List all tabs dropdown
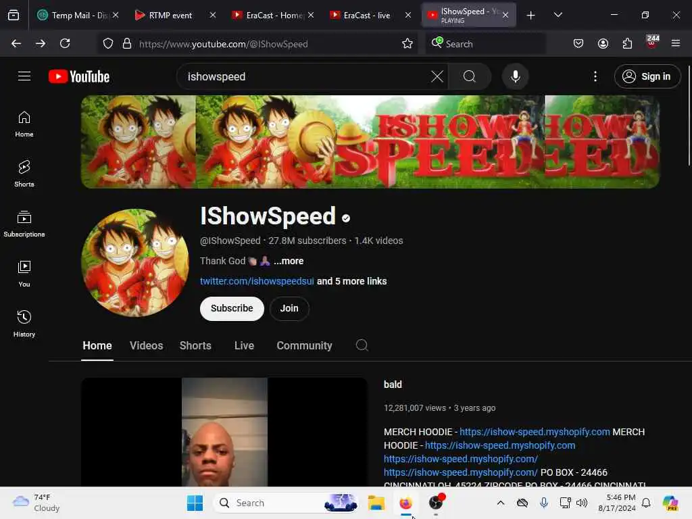Viewport: 692px width, 519px height. (558, 16)
